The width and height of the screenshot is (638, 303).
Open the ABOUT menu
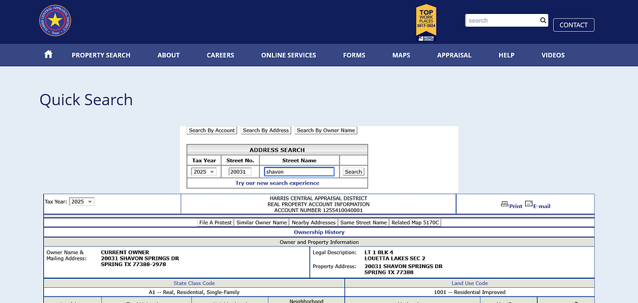tap(168, 55)
